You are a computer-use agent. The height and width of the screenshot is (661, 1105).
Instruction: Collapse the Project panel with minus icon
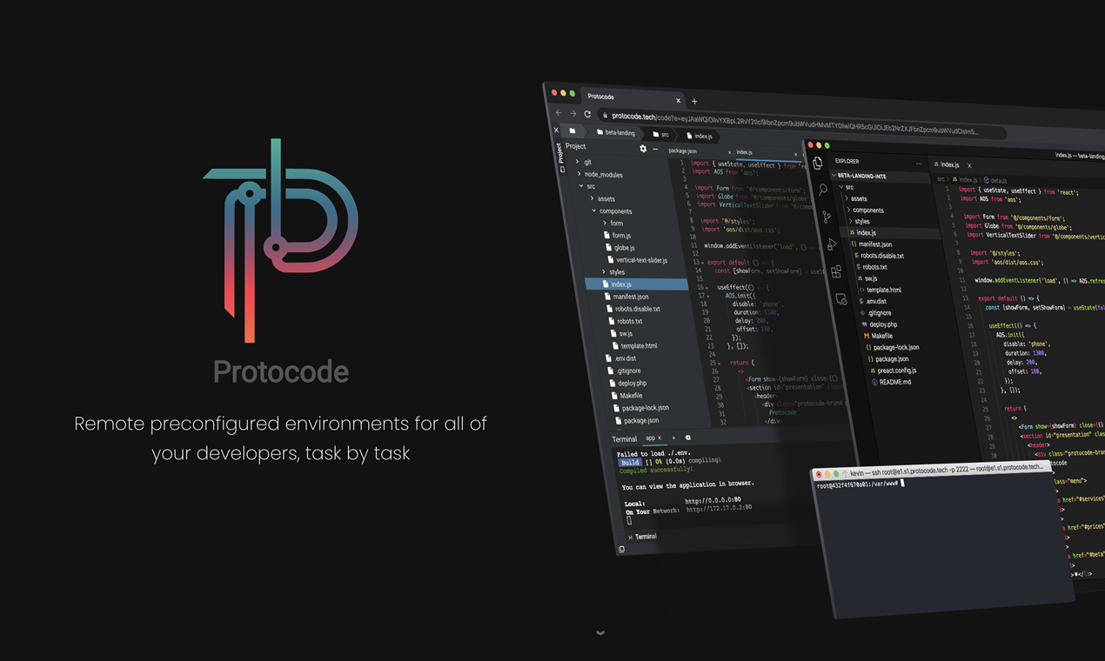click(656, 150)
